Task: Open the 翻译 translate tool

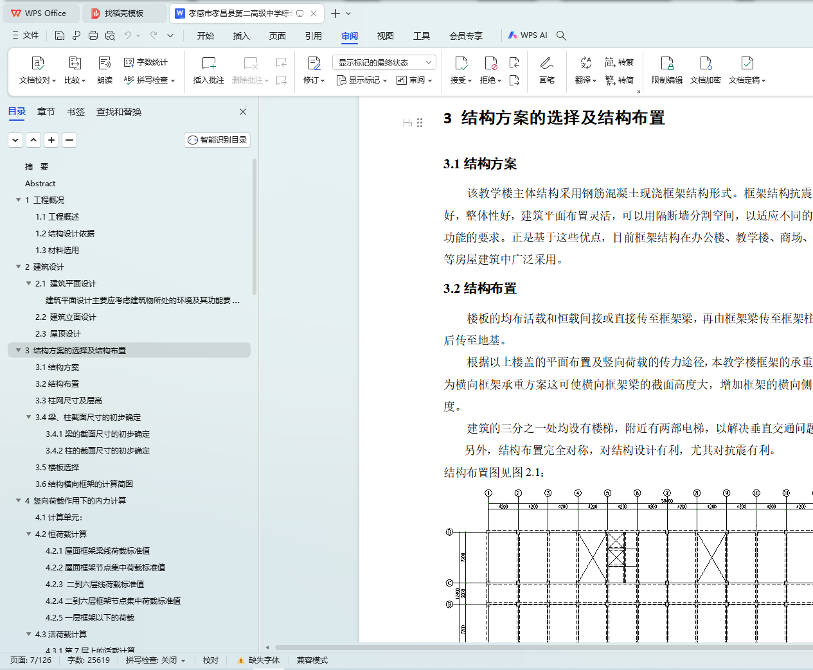Action: coord(585,70)
